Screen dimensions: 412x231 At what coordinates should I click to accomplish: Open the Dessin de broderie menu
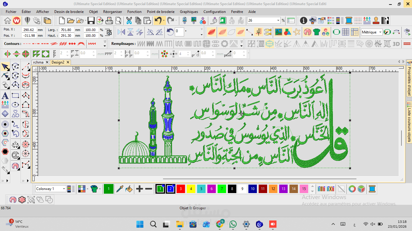69,12
